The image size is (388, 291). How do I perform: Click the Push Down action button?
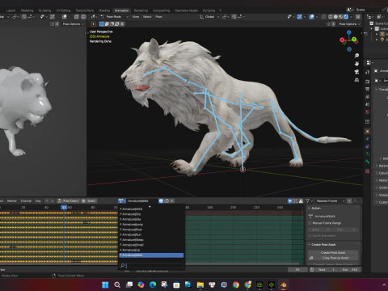click(x=69, y=201)
